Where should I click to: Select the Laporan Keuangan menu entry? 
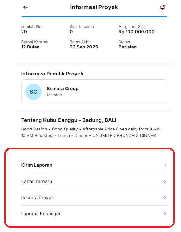coord(94,214)
